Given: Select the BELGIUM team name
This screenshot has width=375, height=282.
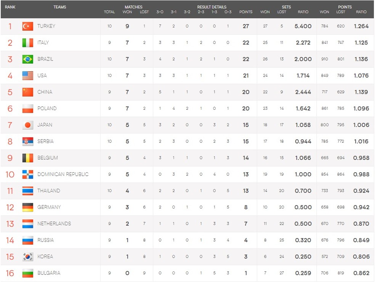Looking at the screenshot, I should coord(48,158).
